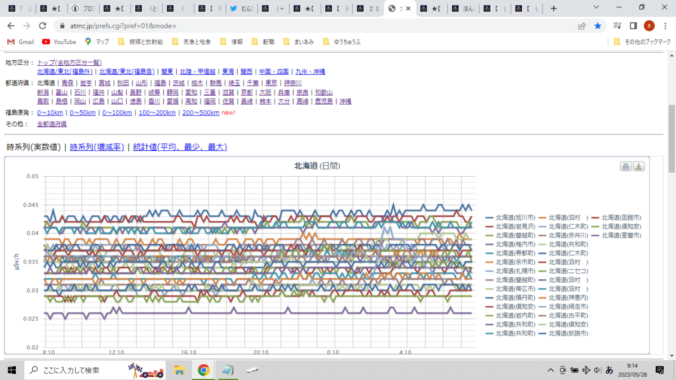Show hidden system tray icons
Image resolution: width=676 pixels, height=380 pixels.
point(550,370)
